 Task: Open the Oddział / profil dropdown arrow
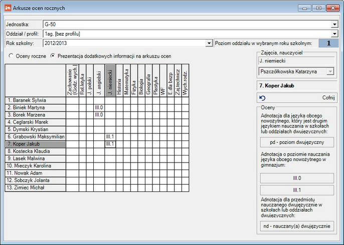click(x=334, y=33)
